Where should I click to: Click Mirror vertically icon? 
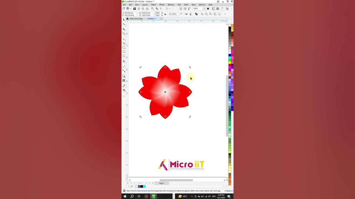tap(190, 14)
